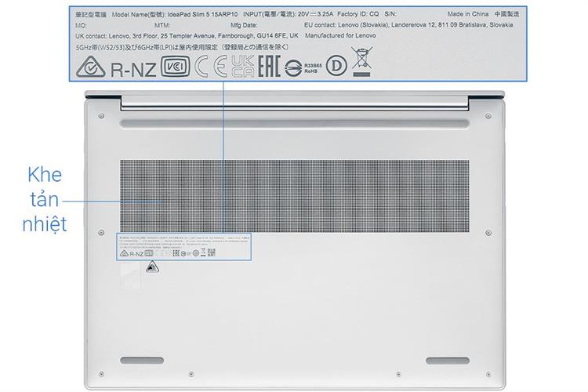
Task: Select the EU contact Lenovo (Slovakia) address line
Action: point(408,25)
